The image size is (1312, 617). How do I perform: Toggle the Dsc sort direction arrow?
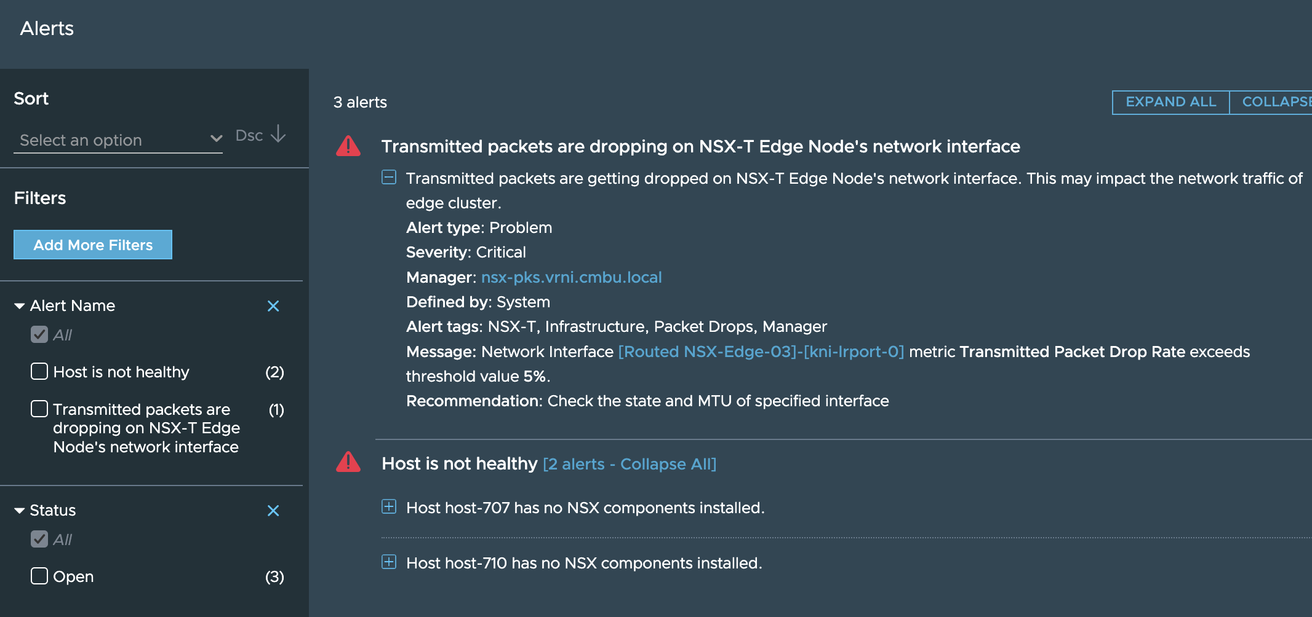click(x=278, y=134)
